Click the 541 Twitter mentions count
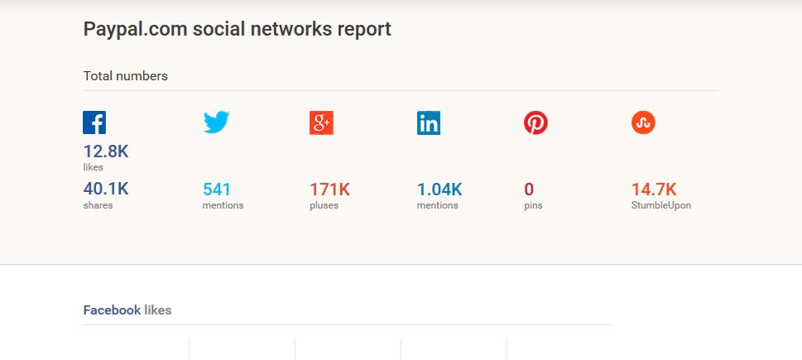The width and height of the screenshot is (802, 360). pyautogui.click(x=217, y=190)
